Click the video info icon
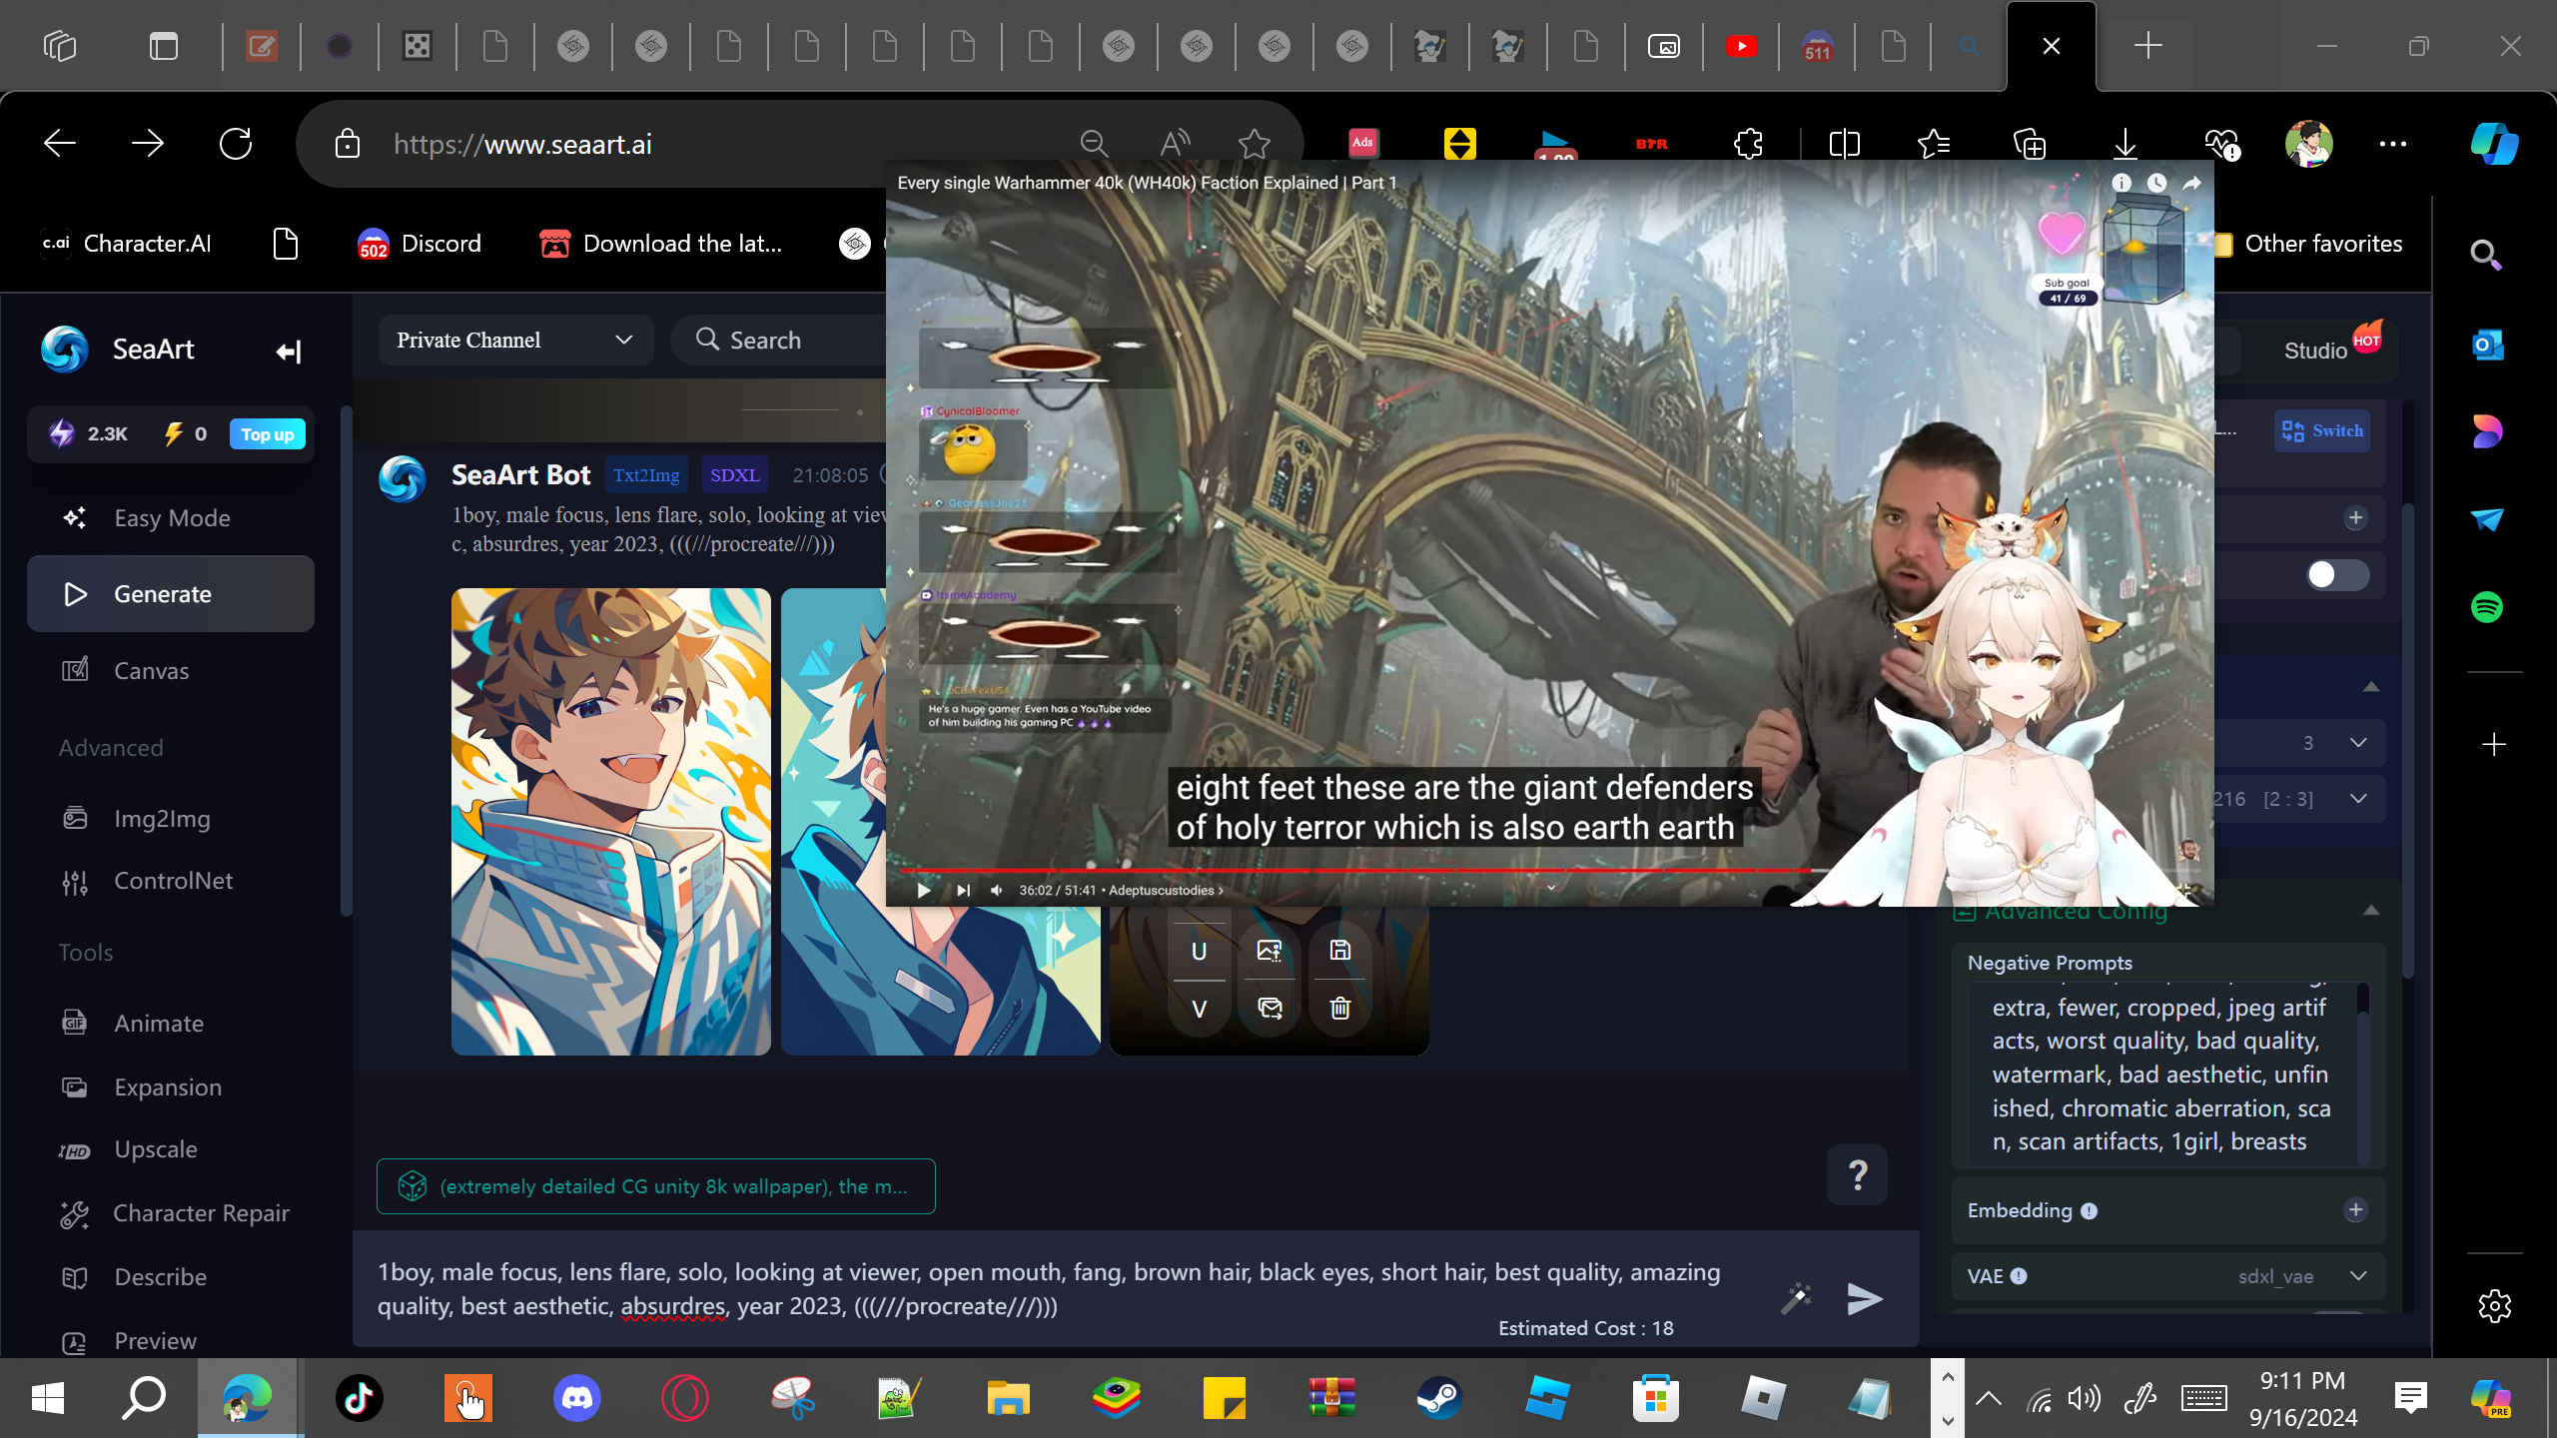Screen dimensions: 2557x1438 tap(2122, 183)
